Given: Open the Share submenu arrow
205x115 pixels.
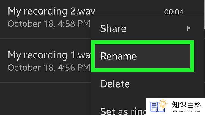Looking at the screenshot, I should 188,28.
